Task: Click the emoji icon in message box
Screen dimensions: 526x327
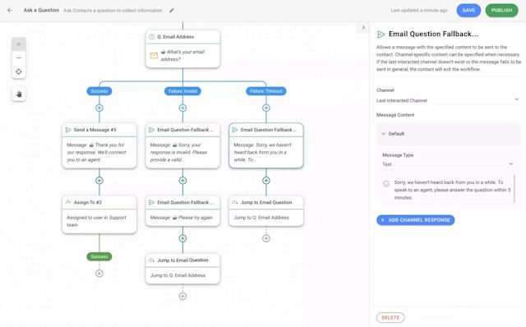Action: pos(386,183)
